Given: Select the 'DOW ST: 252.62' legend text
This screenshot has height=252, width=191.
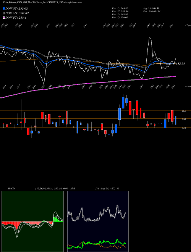Looking at the screenshot, I should point(17,8).
